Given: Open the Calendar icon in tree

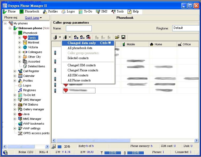Looking at the screenshot, I should 20,76.
